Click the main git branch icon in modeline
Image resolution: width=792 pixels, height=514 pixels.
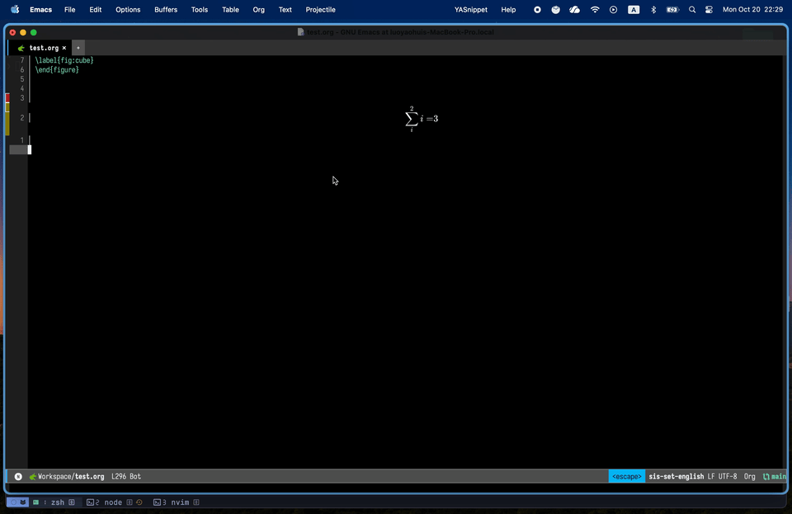[766, 476]
